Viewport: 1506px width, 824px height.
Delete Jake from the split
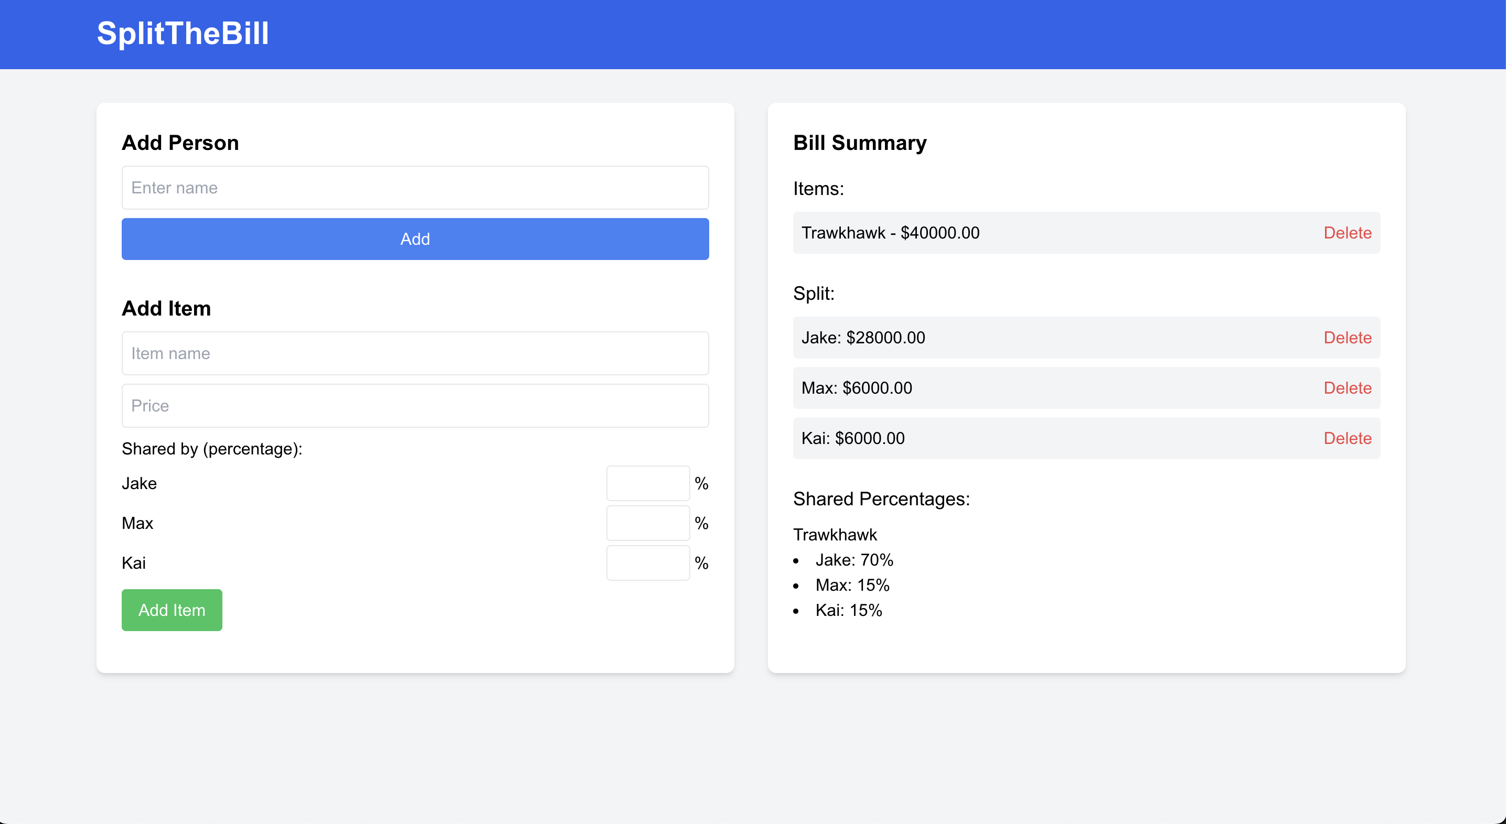1347,338
